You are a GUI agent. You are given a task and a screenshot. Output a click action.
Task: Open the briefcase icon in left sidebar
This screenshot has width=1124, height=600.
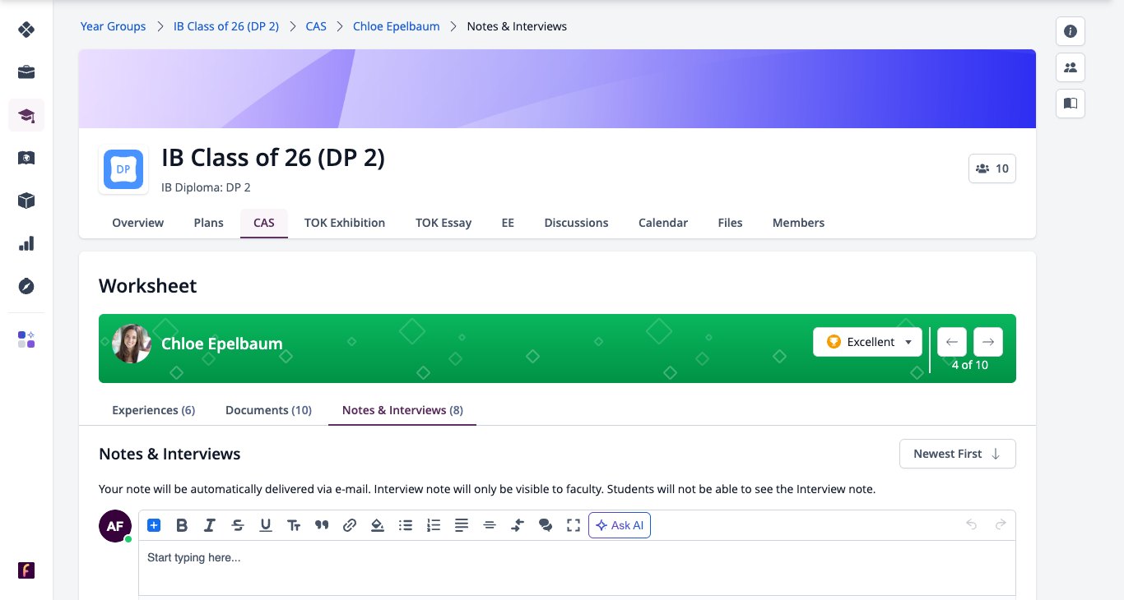tap(26, 72)
